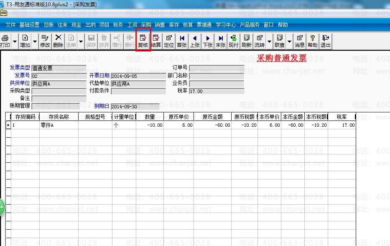Image resolution: width=390 pixels, height=246 pixels.
Task: Exit the form via 退出 icon
Action: (x=325, y=41)
